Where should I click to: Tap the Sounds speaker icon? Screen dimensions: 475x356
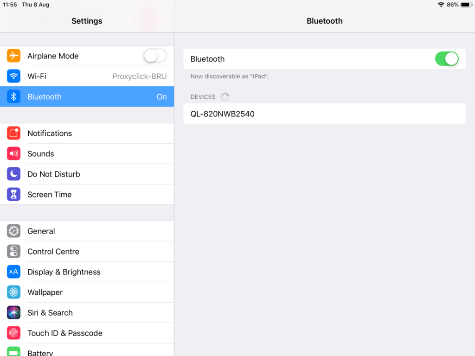(13, 154)
